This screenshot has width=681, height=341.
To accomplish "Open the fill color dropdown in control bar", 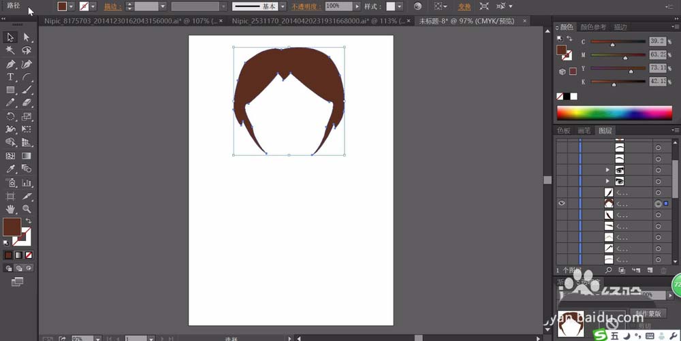I will [72, 6].
